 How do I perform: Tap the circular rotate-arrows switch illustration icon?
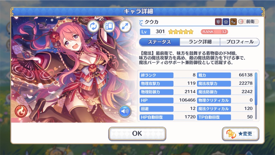coord(93,26)
